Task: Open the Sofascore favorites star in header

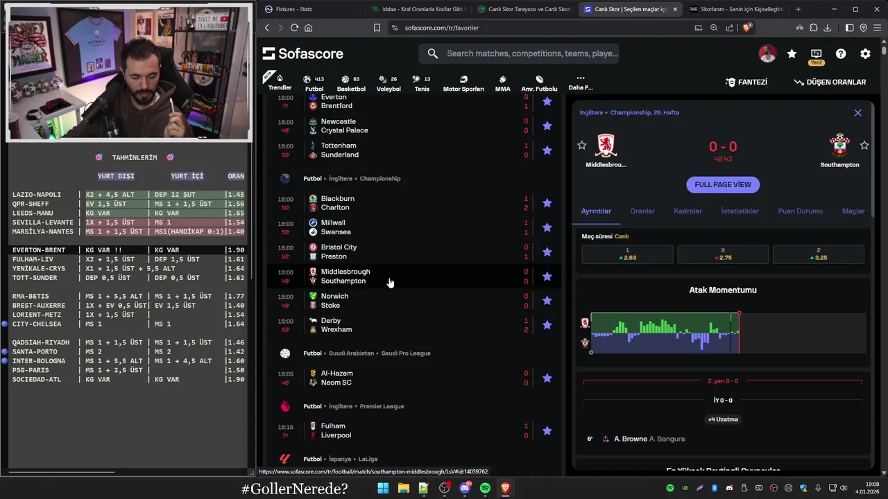Action: coord(792,53)
